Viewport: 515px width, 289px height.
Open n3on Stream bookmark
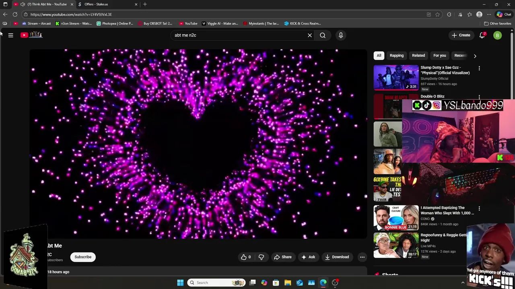pyautogui.click(x=74, y=23)
